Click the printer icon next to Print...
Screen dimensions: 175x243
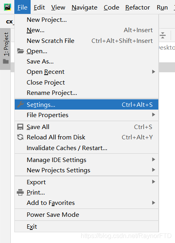tap(20, 192)
